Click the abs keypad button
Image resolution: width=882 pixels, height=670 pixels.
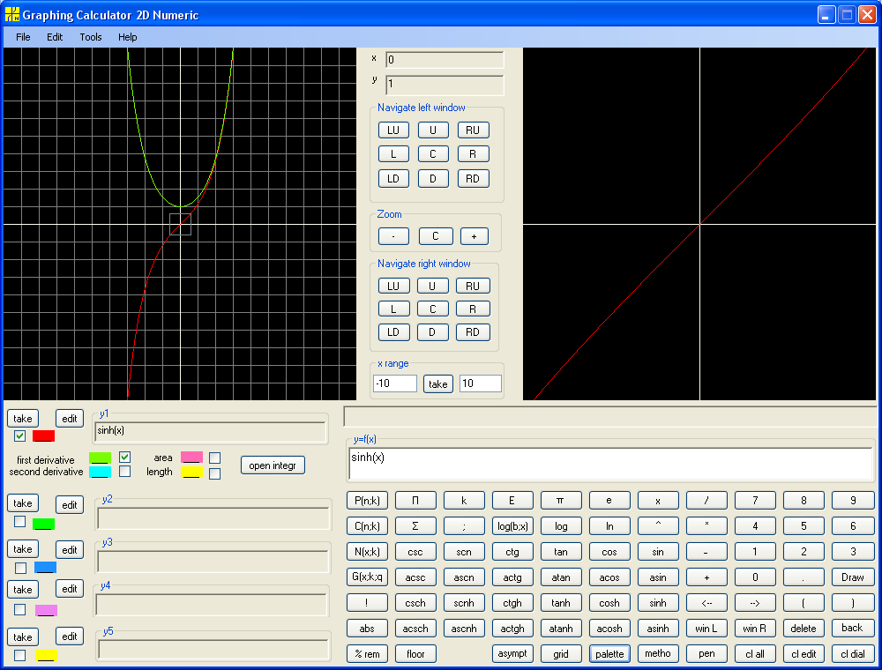click(x=367, y=629)
